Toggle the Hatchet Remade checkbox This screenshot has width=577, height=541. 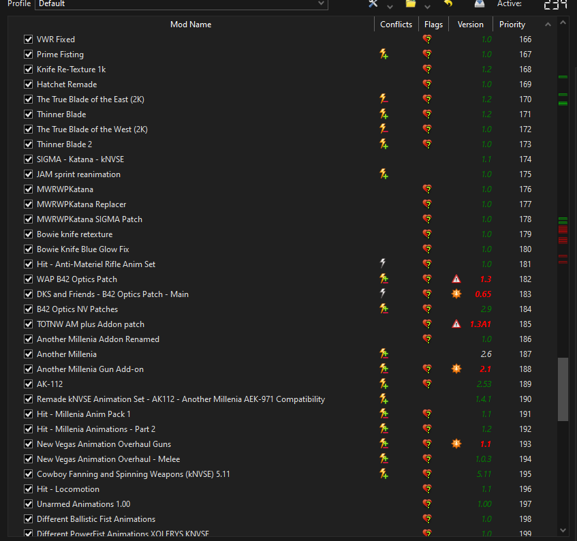(29, 84)
